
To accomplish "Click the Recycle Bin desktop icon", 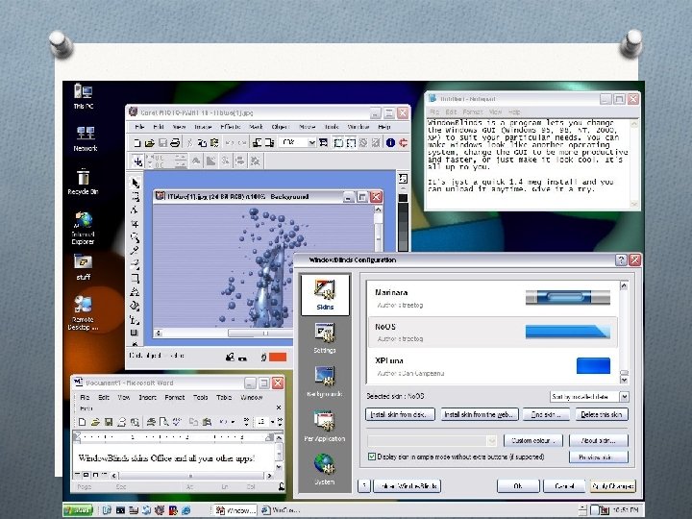I will tap(83, 182).
